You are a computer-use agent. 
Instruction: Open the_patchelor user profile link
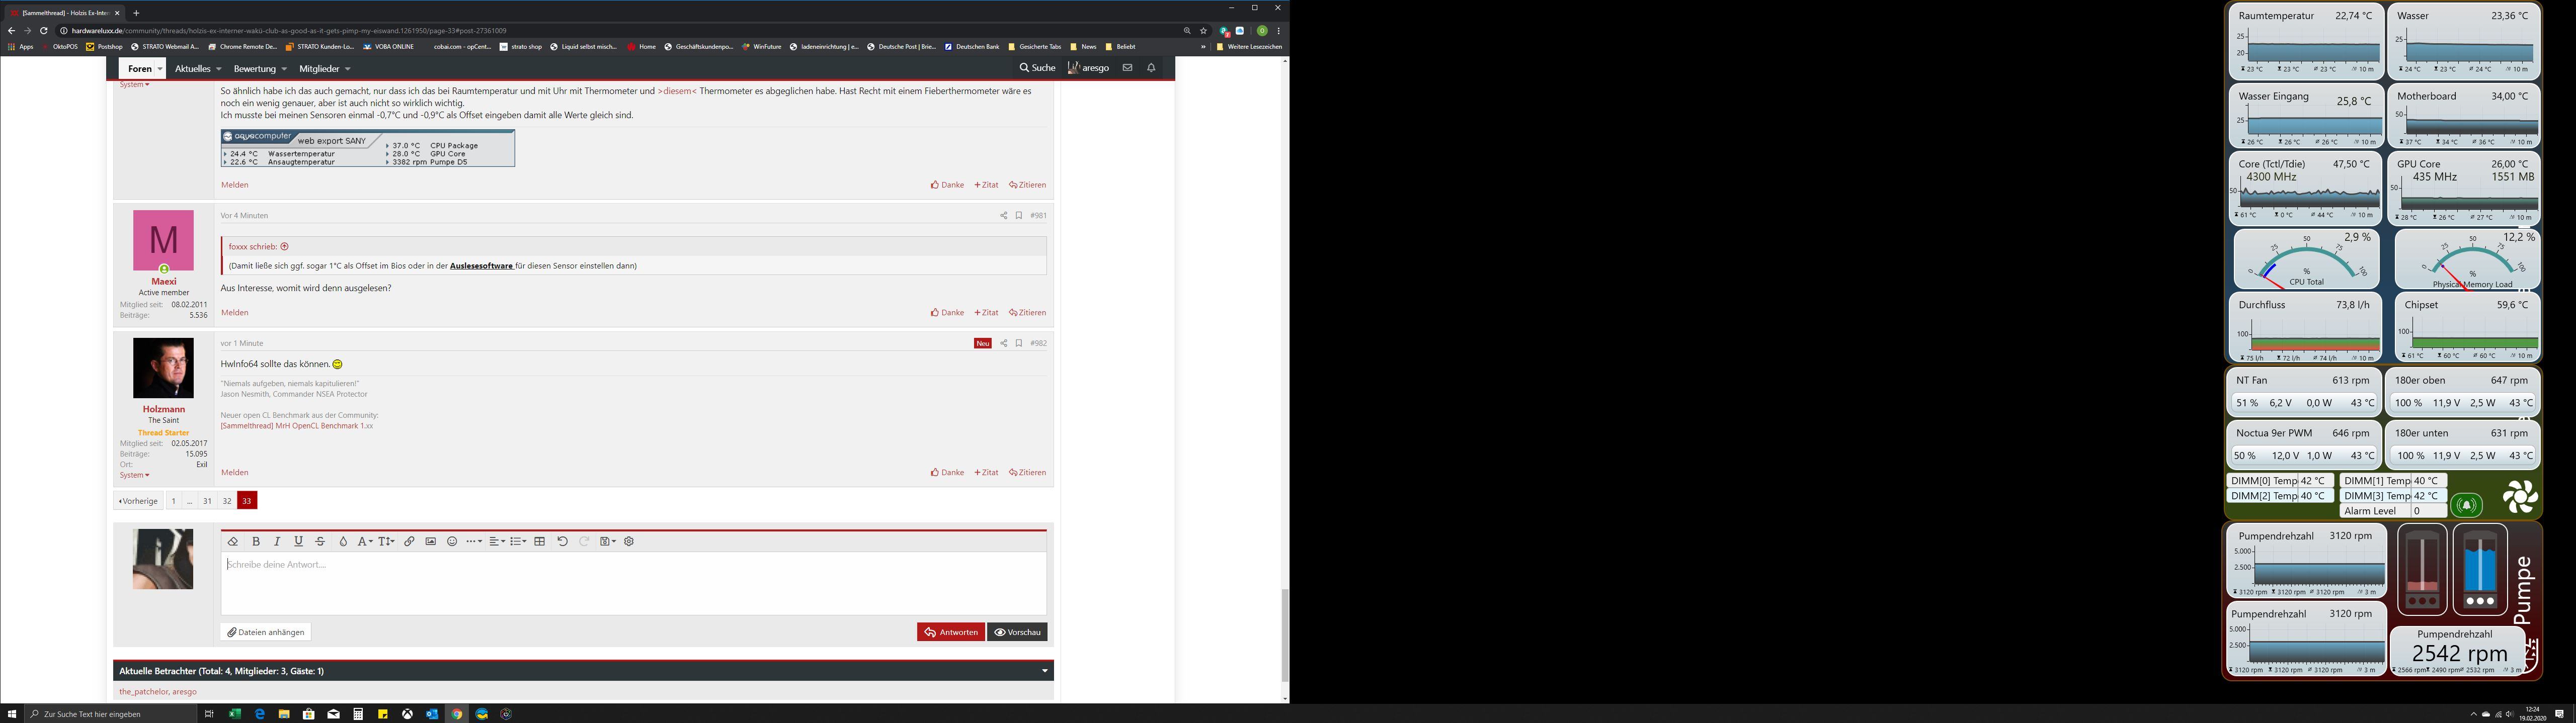coord(143,692)
